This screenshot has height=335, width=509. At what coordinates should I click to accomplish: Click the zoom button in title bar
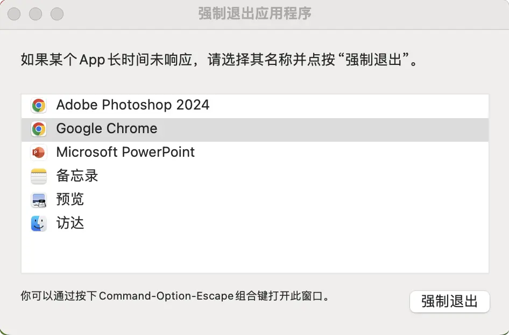coord(56,14)
